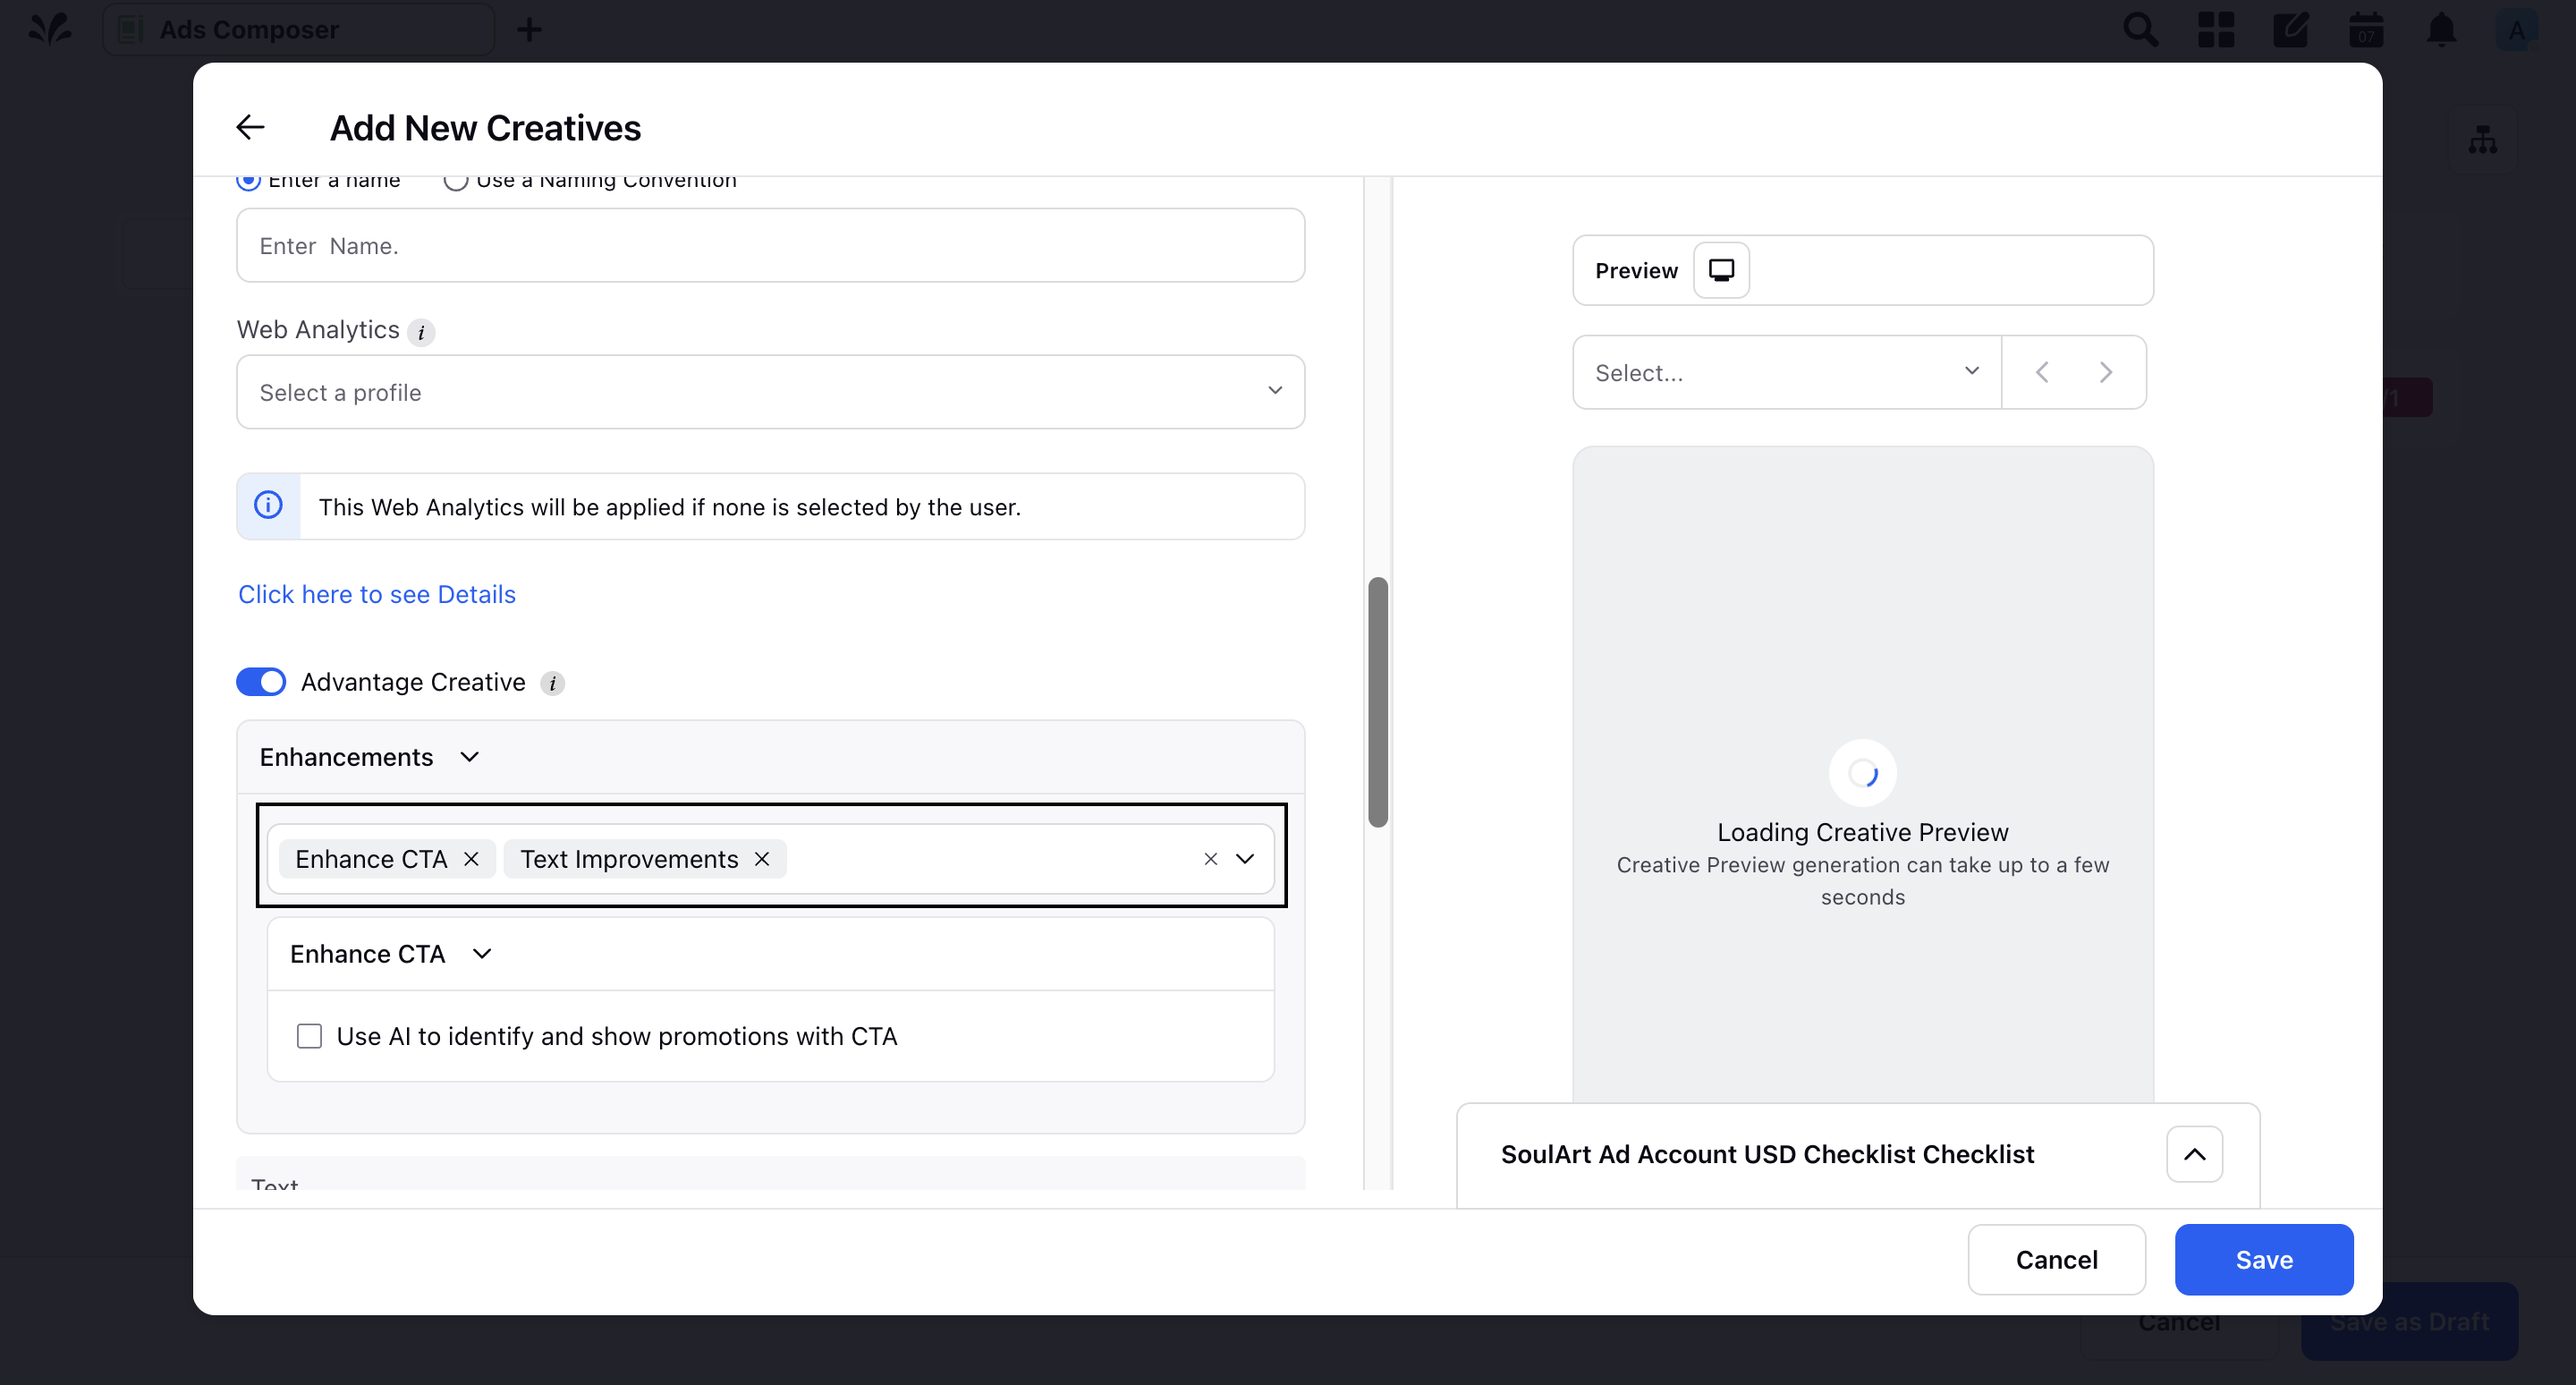The width and height of the screenshot is (2576, 1385).
Task: Select the desktop preview device icon
Action: (x=1721, y=270)
